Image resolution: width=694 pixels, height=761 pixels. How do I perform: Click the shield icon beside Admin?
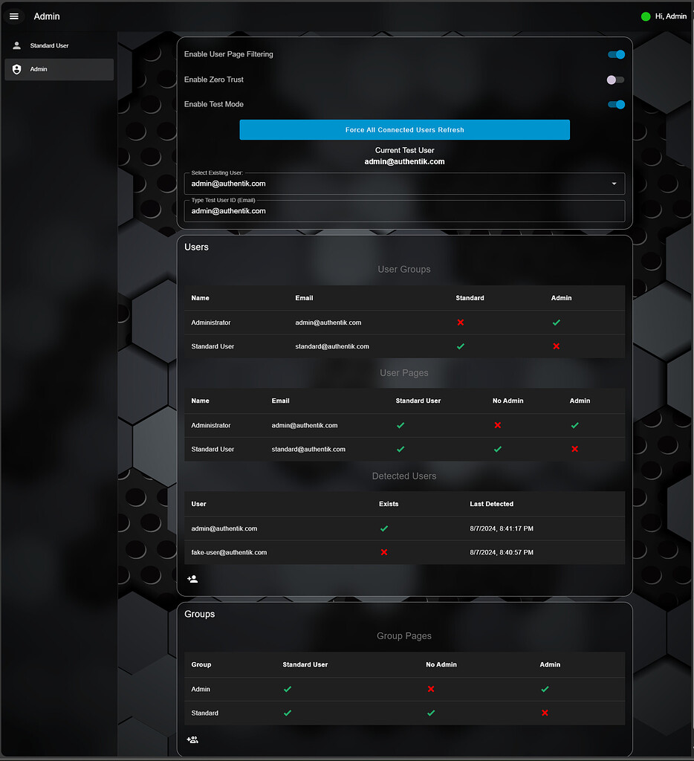(16, 69)
